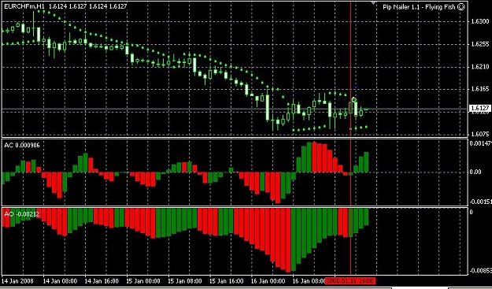
Task: Click the 1.6075 price scale label
Action: (480, 135)
